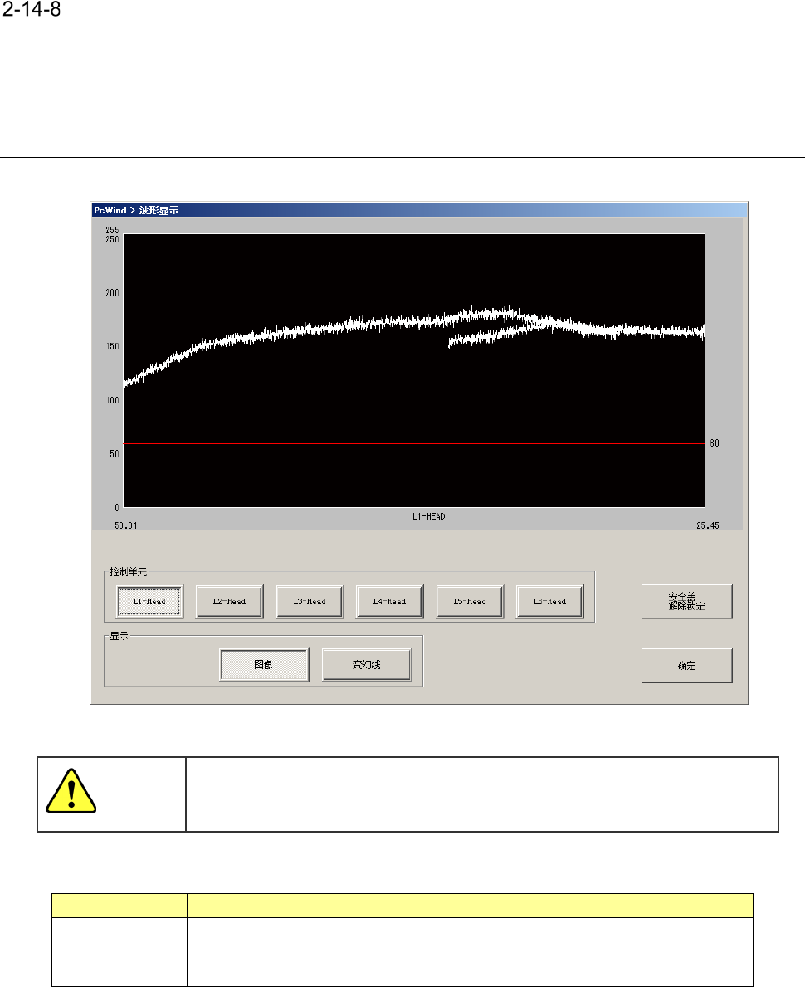Select the L2-Head control unit button

point(229,602)
